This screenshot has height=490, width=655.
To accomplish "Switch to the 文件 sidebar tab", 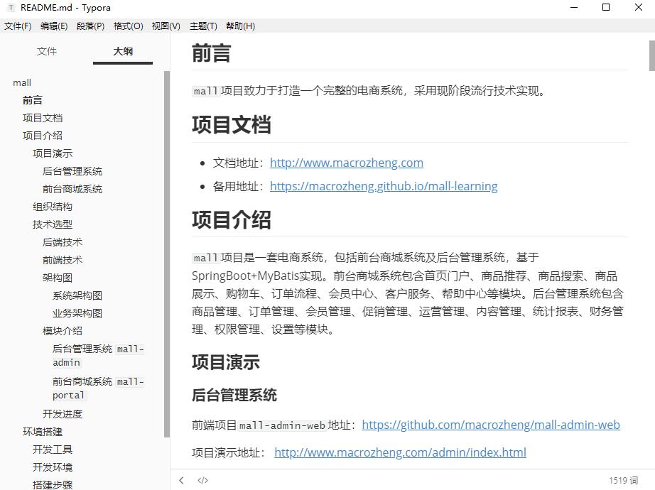I will (x=46, y=51).
